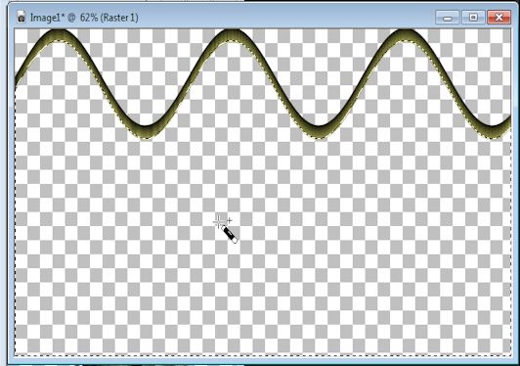Click the Image1* @ 62% (Raster 1) title text
Image resolution: width=520 pixels, height=366 pixels.
coord(84,18)
